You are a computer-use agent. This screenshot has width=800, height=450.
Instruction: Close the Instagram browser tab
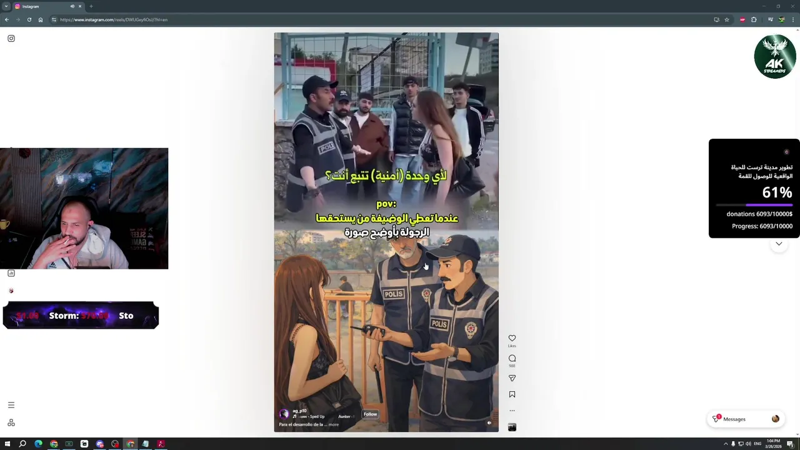click(x=80, y=6)
